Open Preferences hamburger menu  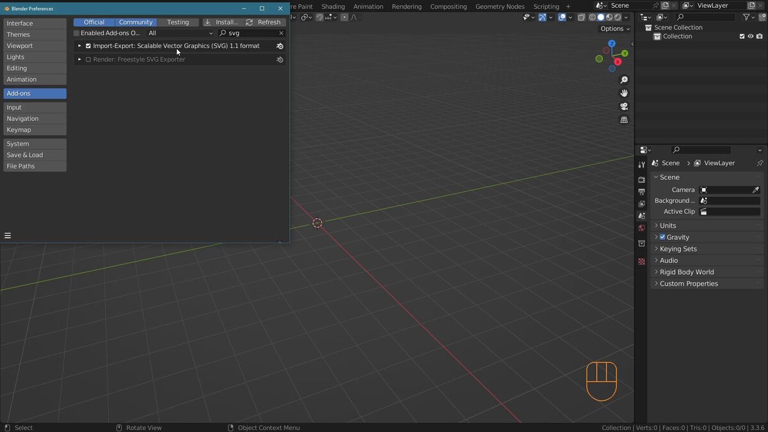click(8, 236)
